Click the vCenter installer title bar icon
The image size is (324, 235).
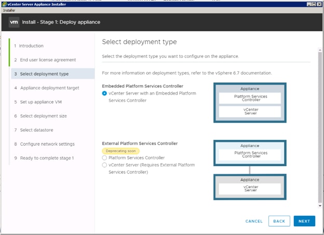[x=4, y=4]
